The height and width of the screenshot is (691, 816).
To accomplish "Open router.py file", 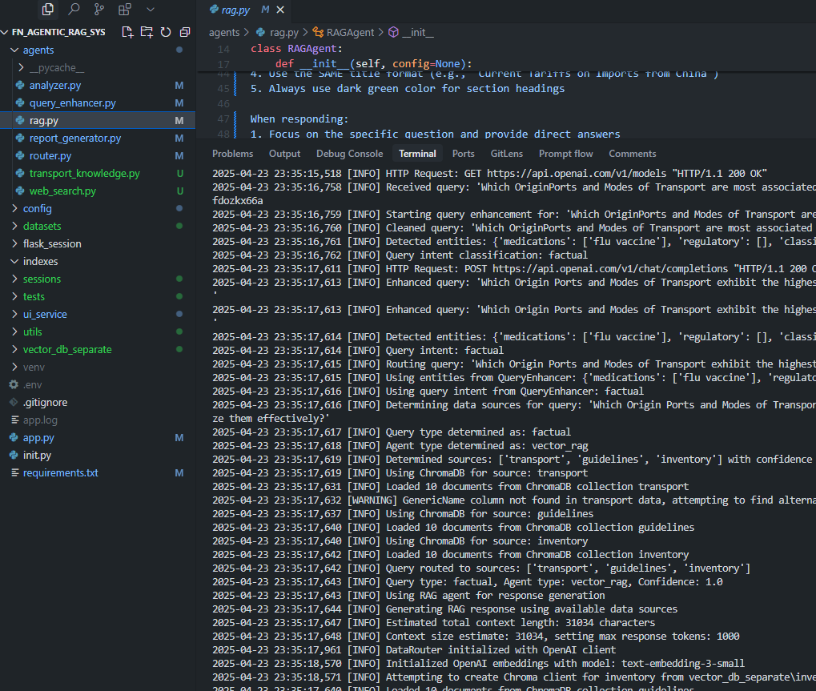I will point(50,156).
